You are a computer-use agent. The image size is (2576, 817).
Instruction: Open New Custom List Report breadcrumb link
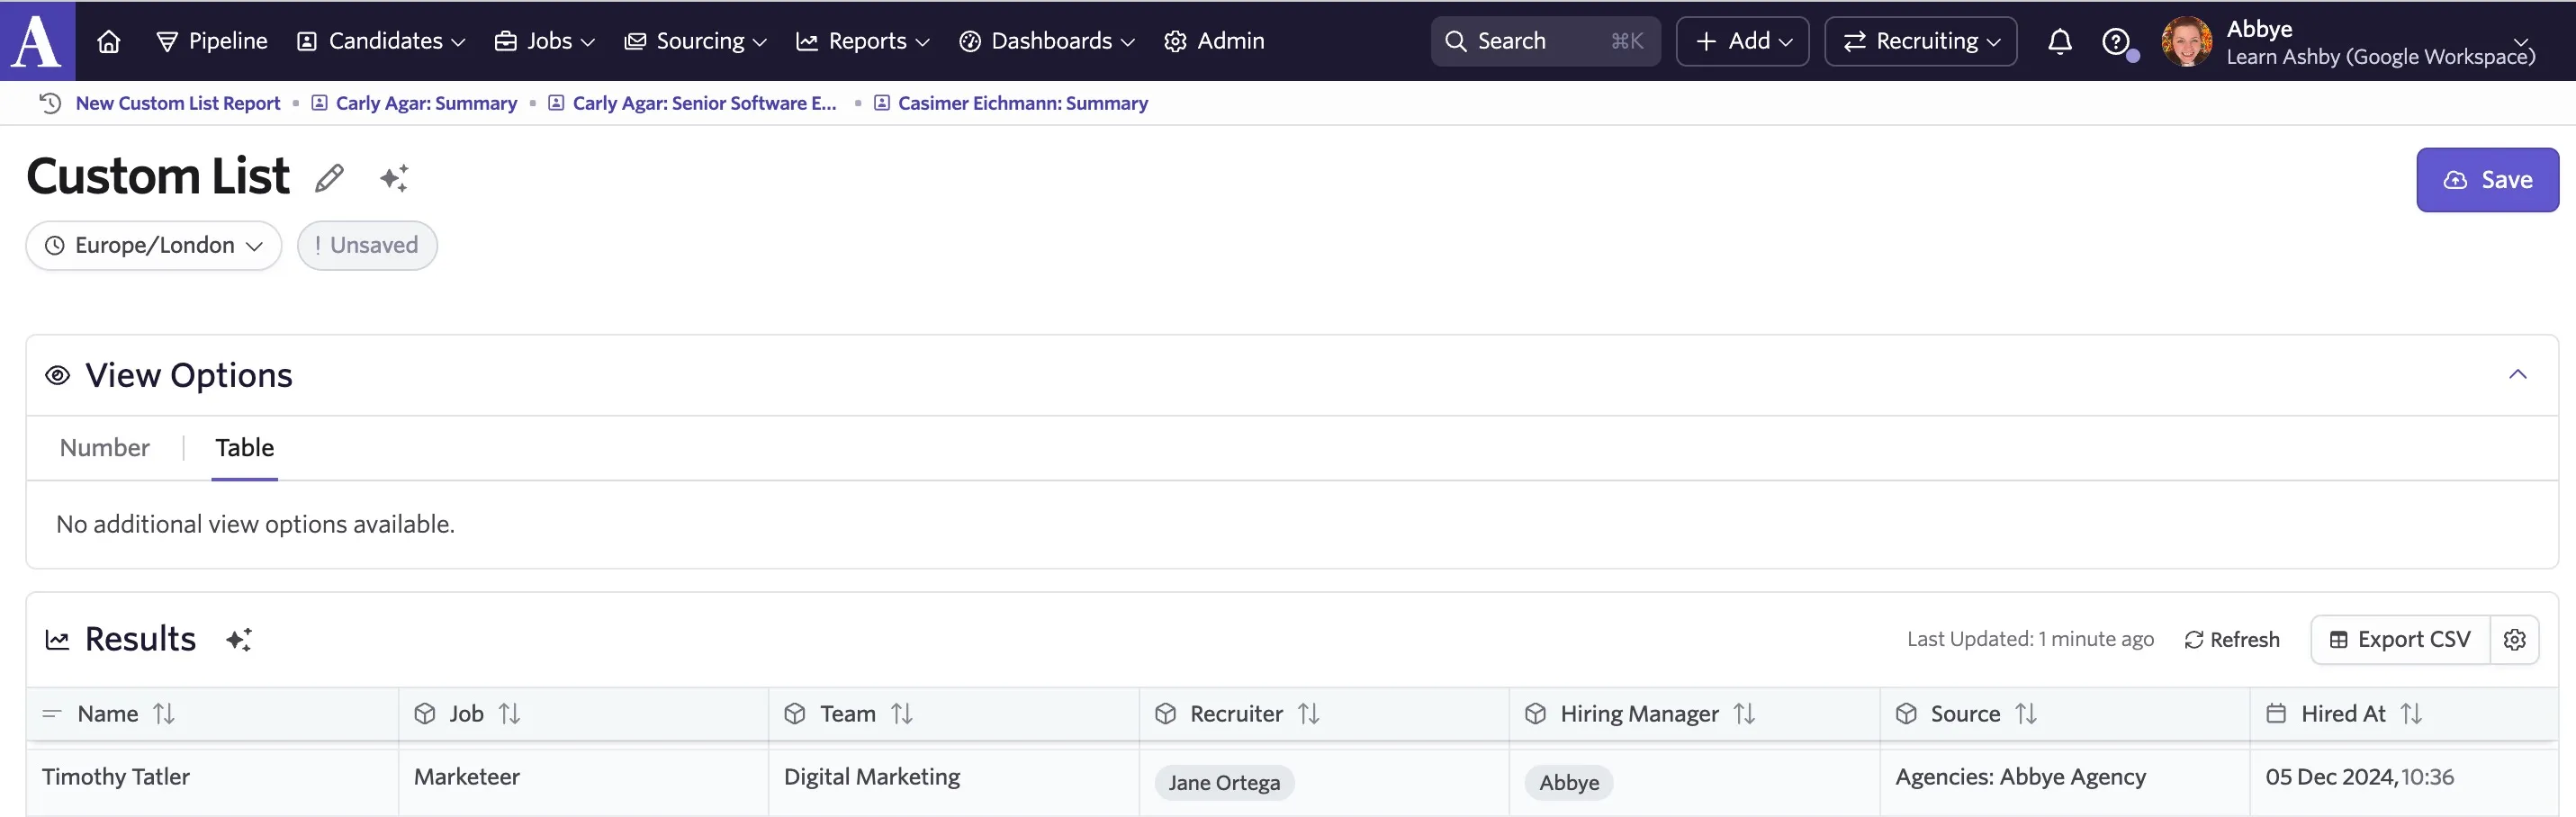178,103
